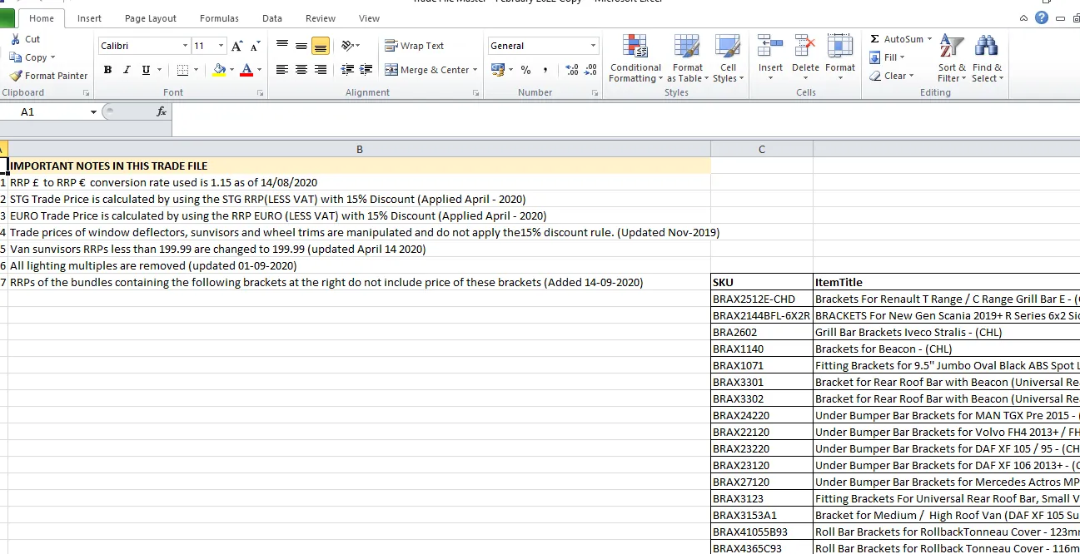
Task: Open Format as Table gallery
Action: click(x=688, y=58)
